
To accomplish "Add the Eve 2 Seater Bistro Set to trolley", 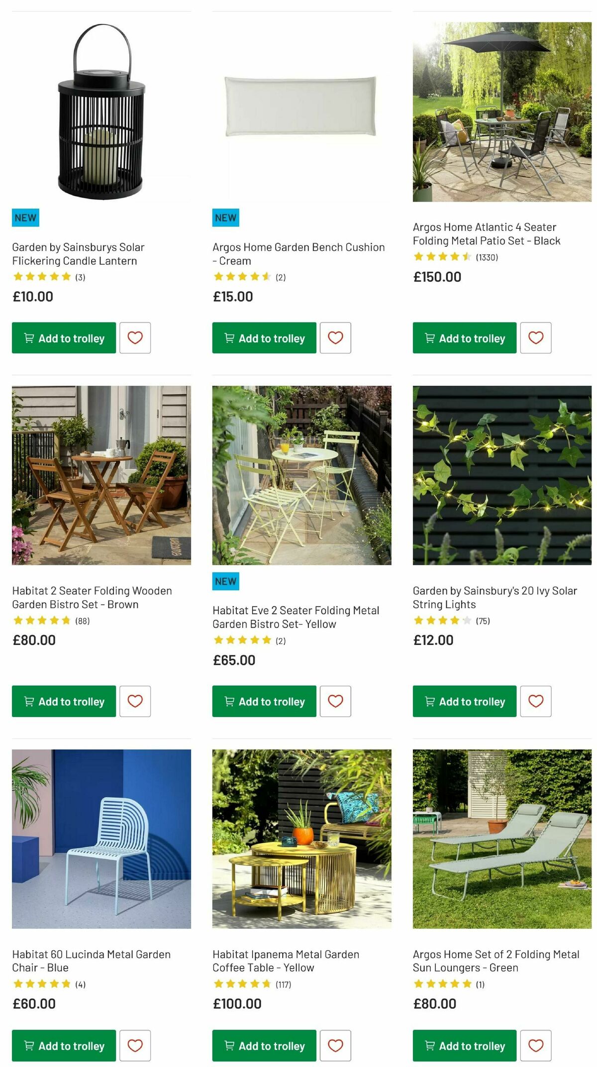I will [264, 701].
